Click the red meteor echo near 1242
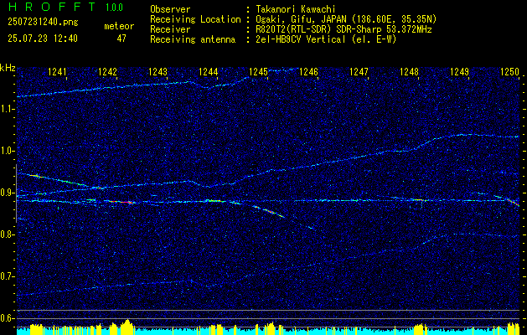This screenshot has height=335, width=527. click(122, 202)
